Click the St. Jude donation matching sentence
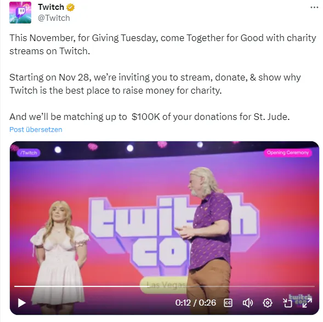 coord(150,117)
